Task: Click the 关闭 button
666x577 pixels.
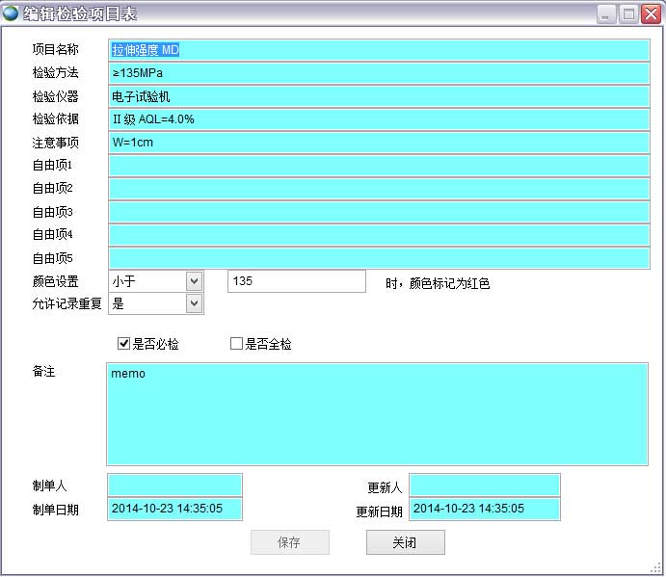Action: pos(405,542)
